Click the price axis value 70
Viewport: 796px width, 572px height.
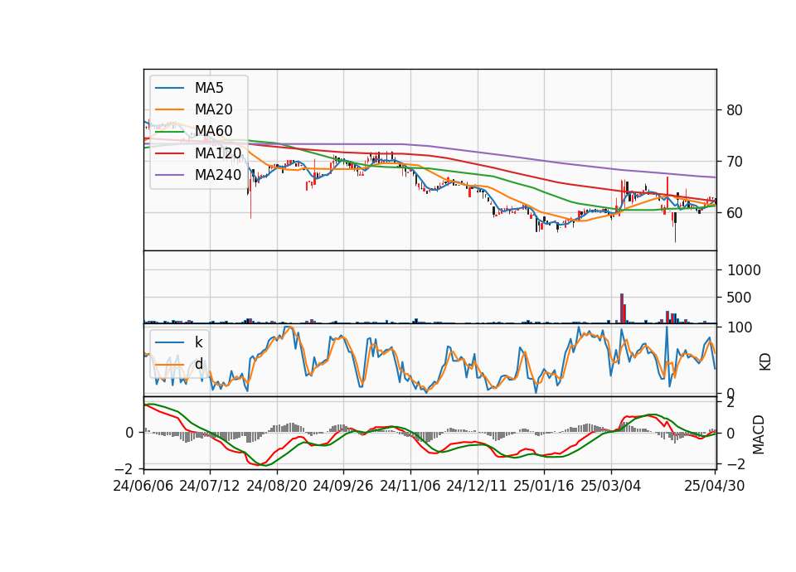(735, 162)
